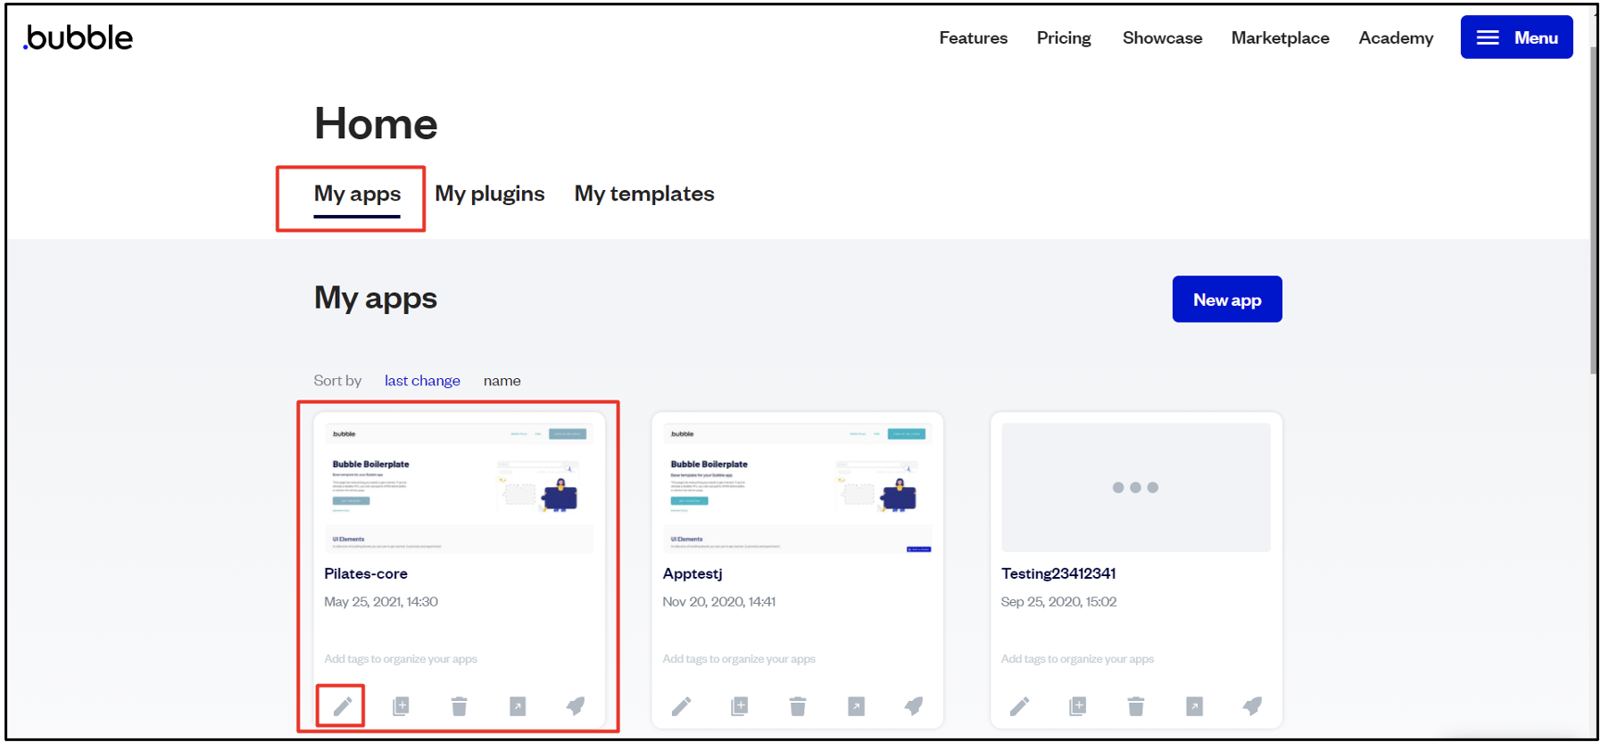This screenshot has height=742, width=1601.
Task: Click the rocket icon for Pilates-core
Action: click(x=576, y=706)
